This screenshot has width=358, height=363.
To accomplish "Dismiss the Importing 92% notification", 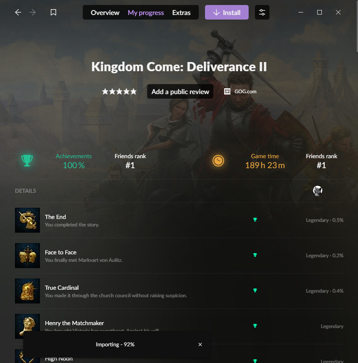I will point(200,345).
